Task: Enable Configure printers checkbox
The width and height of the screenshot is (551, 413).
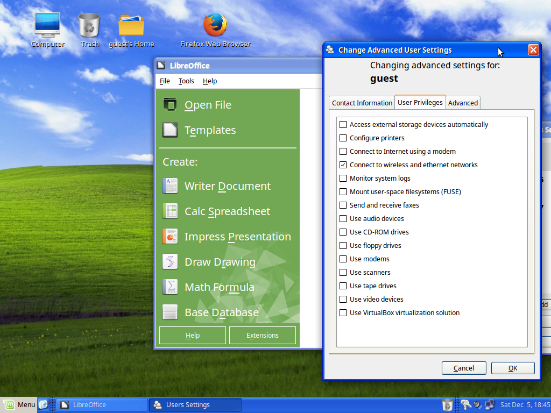Action: 343,138
